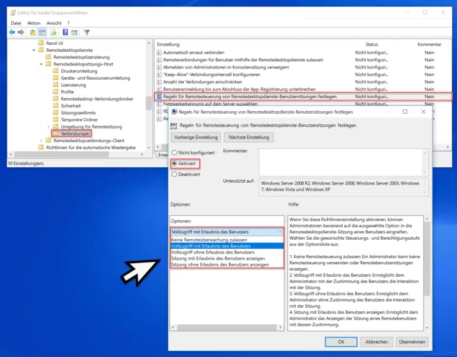The height and width of the screenshot is (357, 457).
Task: Collapse the Remotedesktopdienste tree node
Action: pyautogui.click(x=34, y=51)
